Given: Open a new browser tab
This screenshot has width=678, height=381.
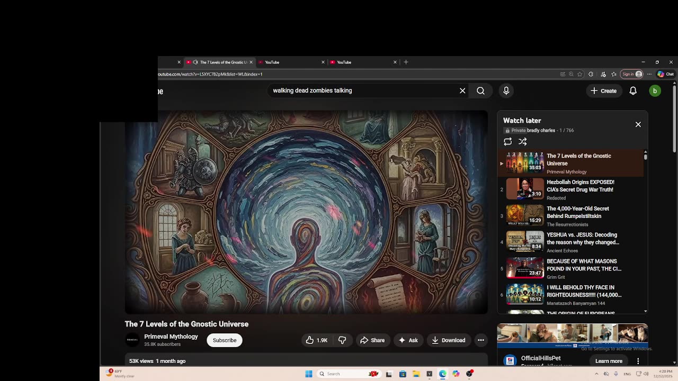Looking at the screenshot, I should pyautogui.click(x=406, y=62).
